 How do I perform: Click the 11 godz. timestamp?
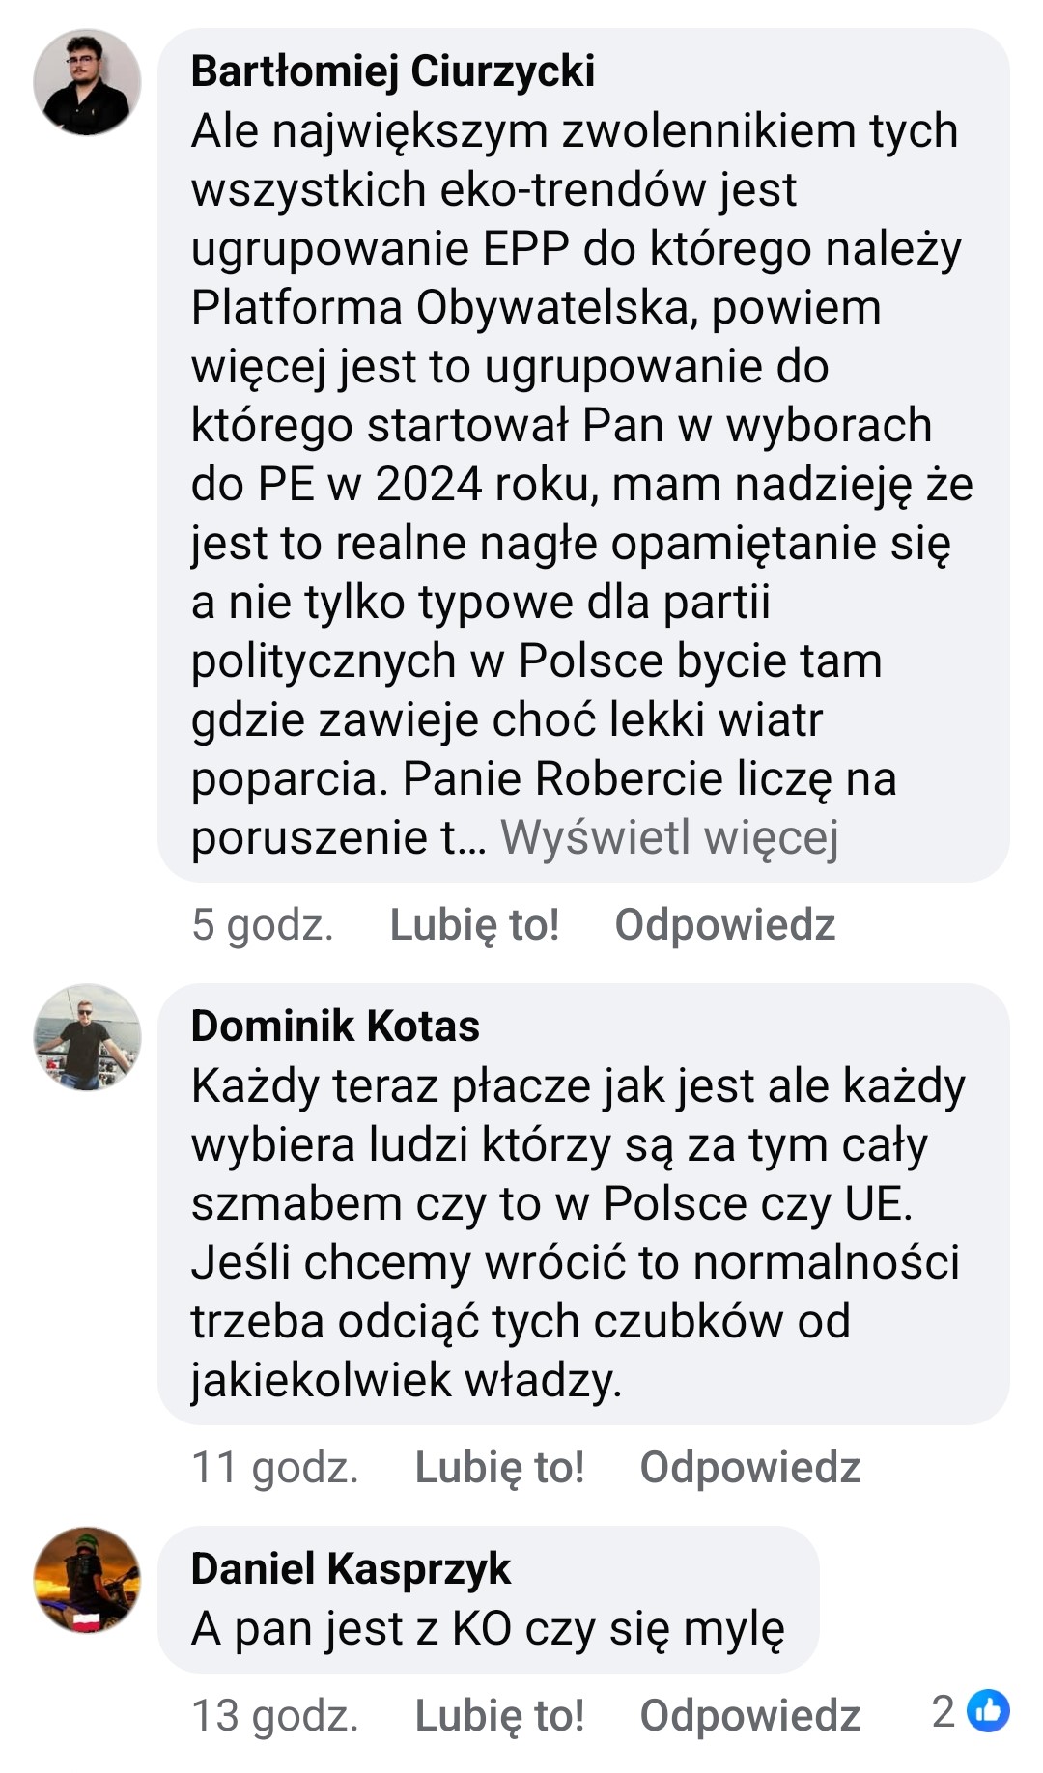[275, 1467]
